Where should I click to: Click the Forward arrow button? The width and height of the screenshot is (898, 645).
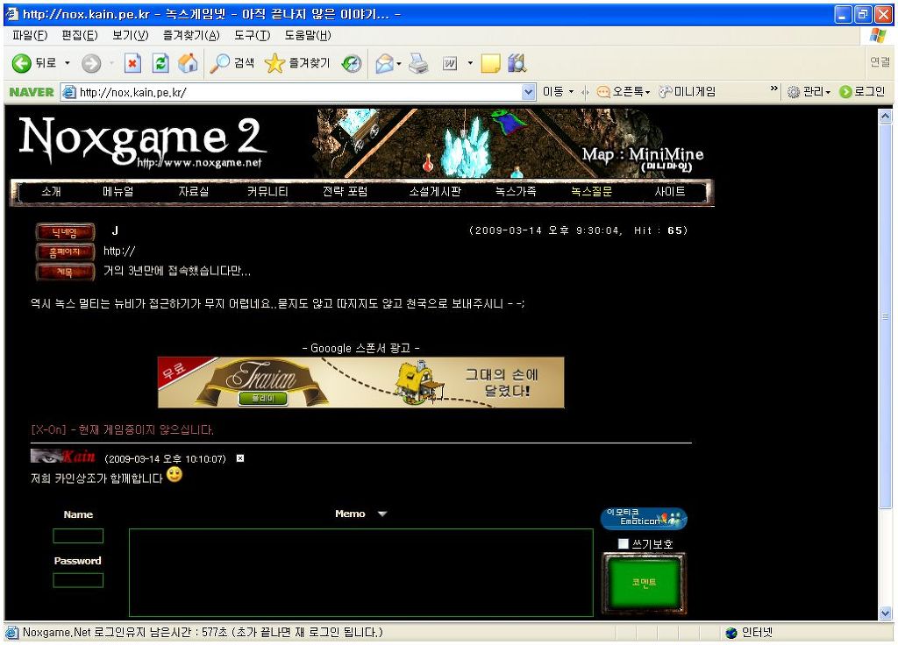point(91,63)
